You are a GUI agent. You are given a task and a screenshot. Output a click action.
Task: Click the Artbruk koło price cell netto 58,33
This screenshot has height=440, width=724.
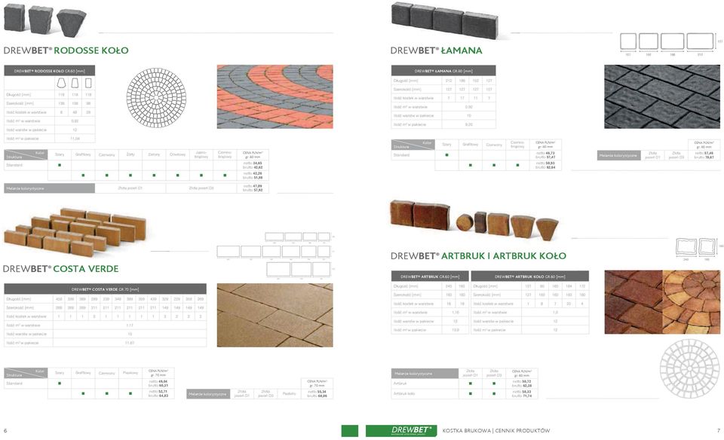[522, 393]
